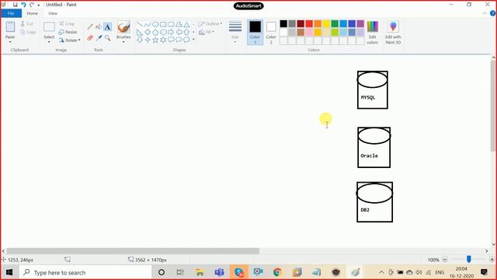Viewport: 497px width, 280px height.
Task: Set Color 1 as active color
Action: tap(255, 32)
